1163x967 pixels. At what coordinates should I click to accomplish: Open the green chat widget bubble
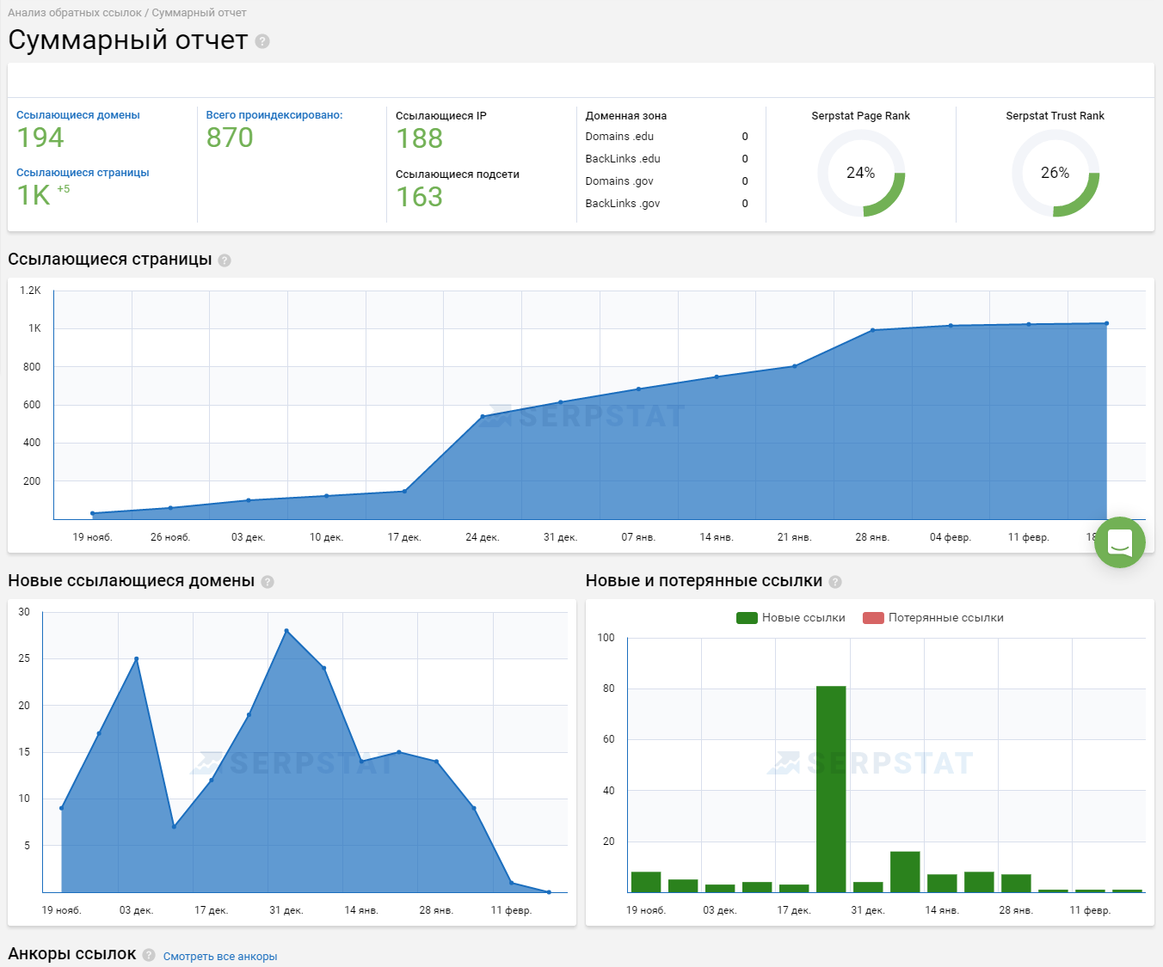tap(1119, 542)
